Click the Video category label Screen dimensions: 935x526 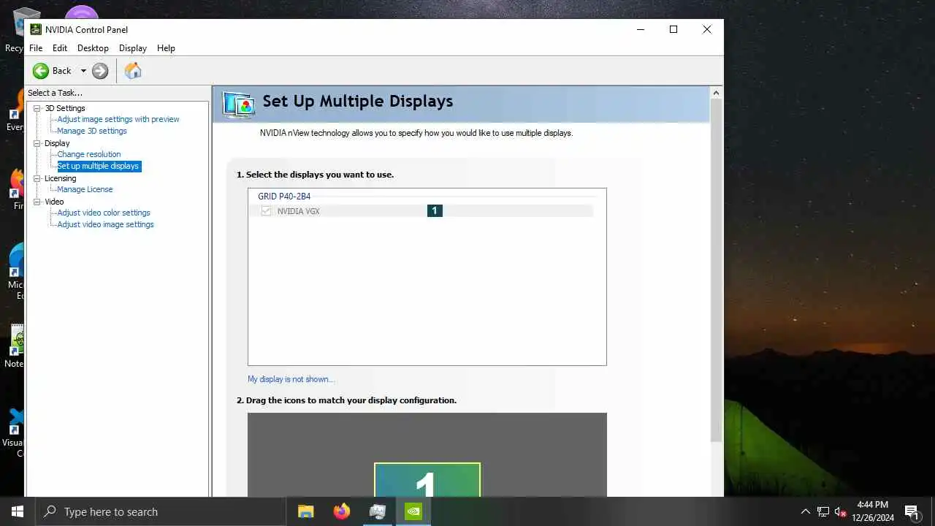(54, 202)
